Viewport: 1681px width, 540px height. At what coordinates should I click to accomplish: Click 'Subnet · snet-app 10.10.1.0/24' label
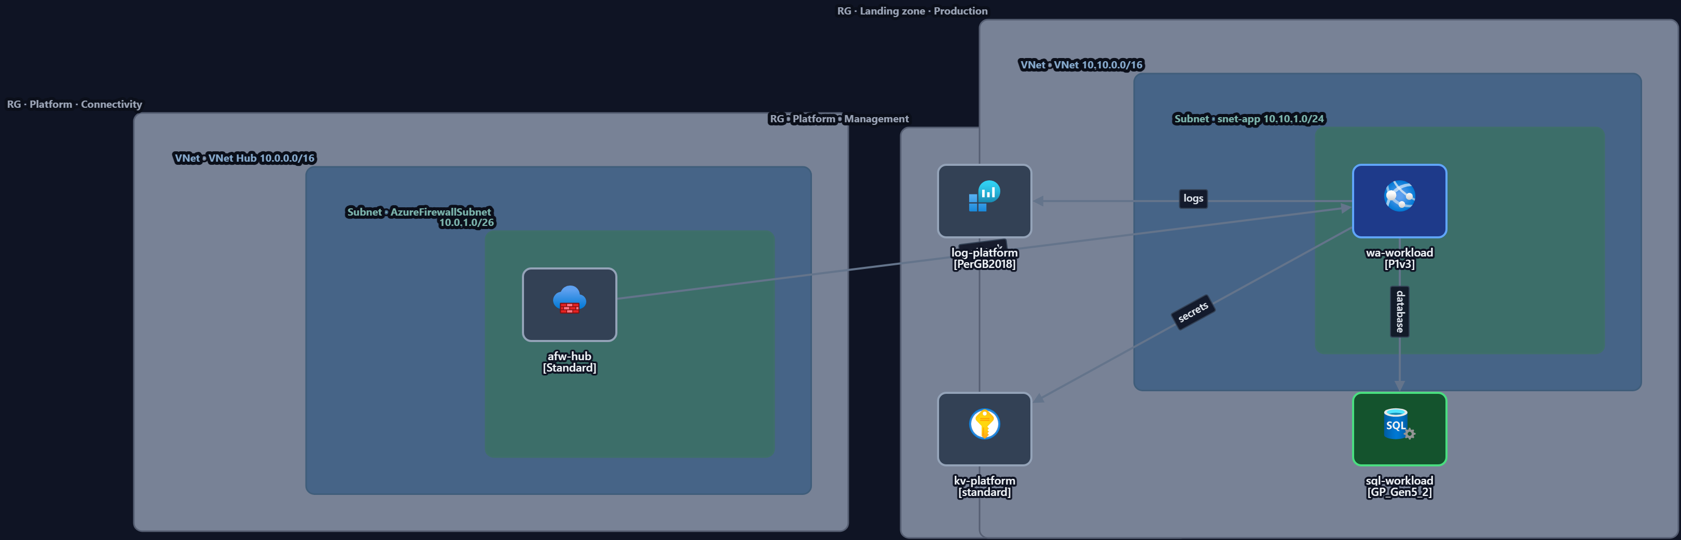tap(1249, 119)
